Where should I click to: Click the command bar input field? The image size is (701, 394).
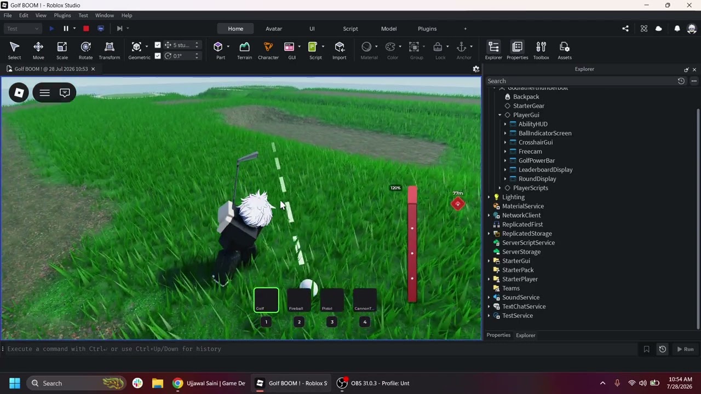click(x=320, y=349)
